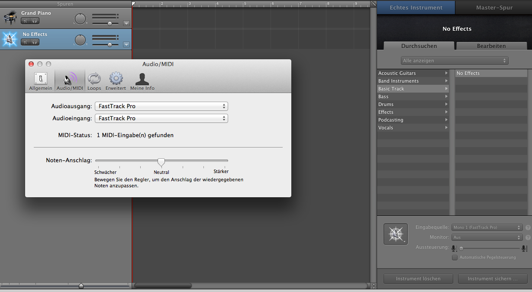This screenshot has height=292, width=532.
Task: Open the Audioausgang dropdown
Action: pyautogui.click(x=161, y=106)
